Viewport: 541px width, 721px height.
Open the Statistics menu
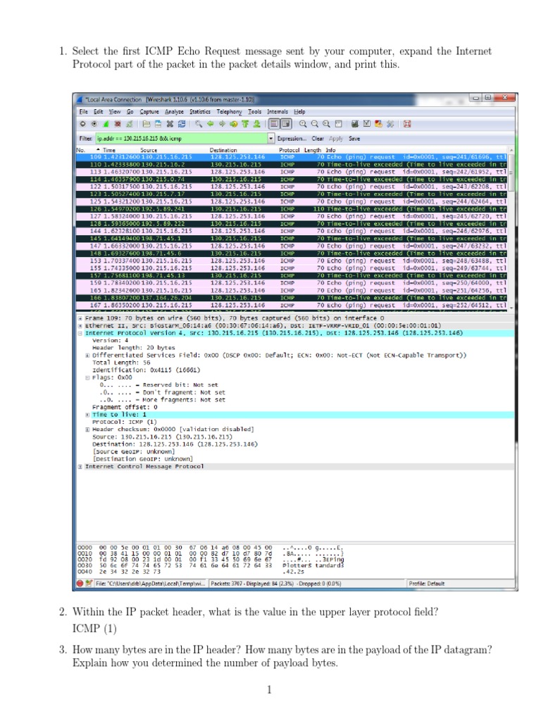pyautogui.click(x=199, y=112)
